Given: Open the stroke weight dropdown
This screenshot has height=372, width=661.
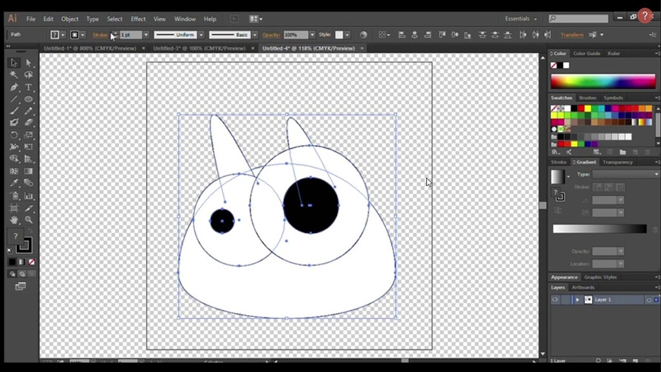Looking at the screenshot, I should point(146,34).
